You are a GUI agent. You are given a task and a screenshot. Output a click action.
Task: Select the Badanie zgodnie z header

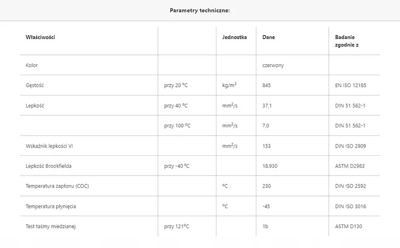[x=347, y=41]
